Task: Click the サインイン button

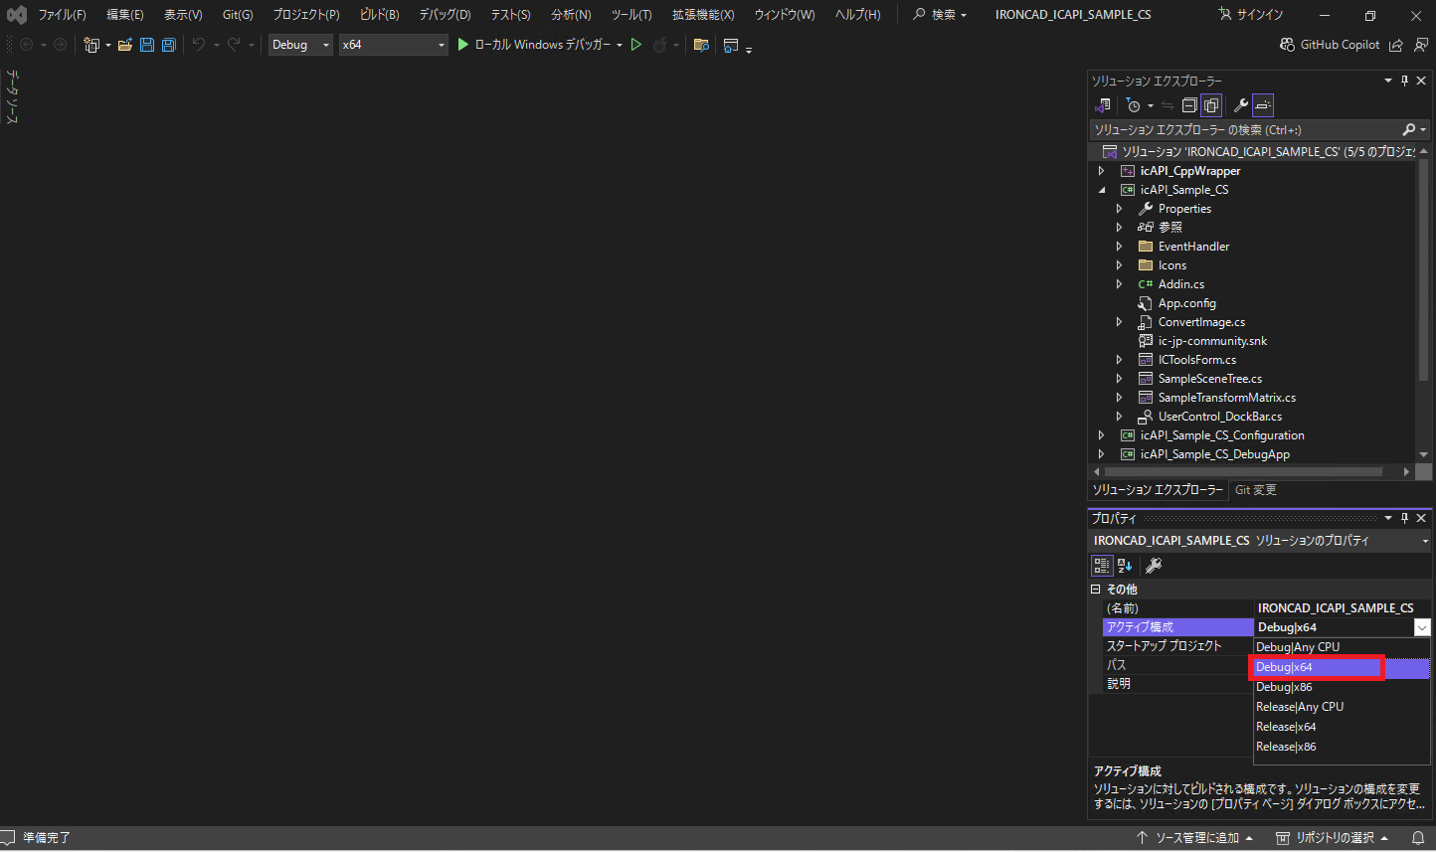Action: click(x=1250, y=15)
